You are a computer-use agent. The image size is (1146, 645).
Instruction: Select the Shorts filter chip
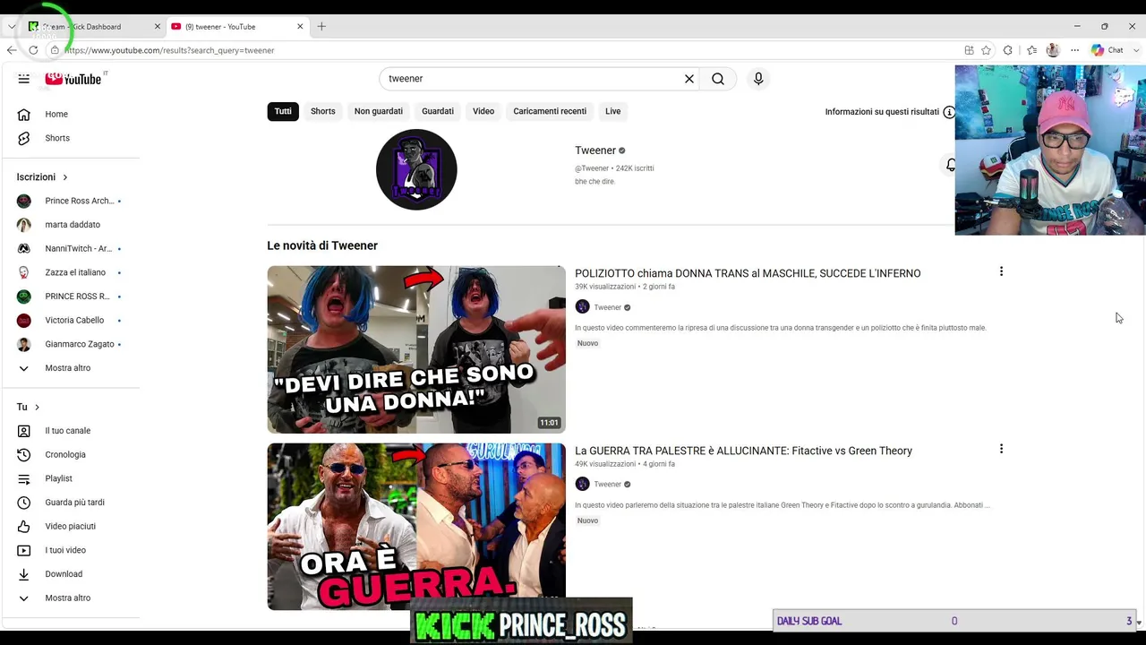click(x=323, y=111)
